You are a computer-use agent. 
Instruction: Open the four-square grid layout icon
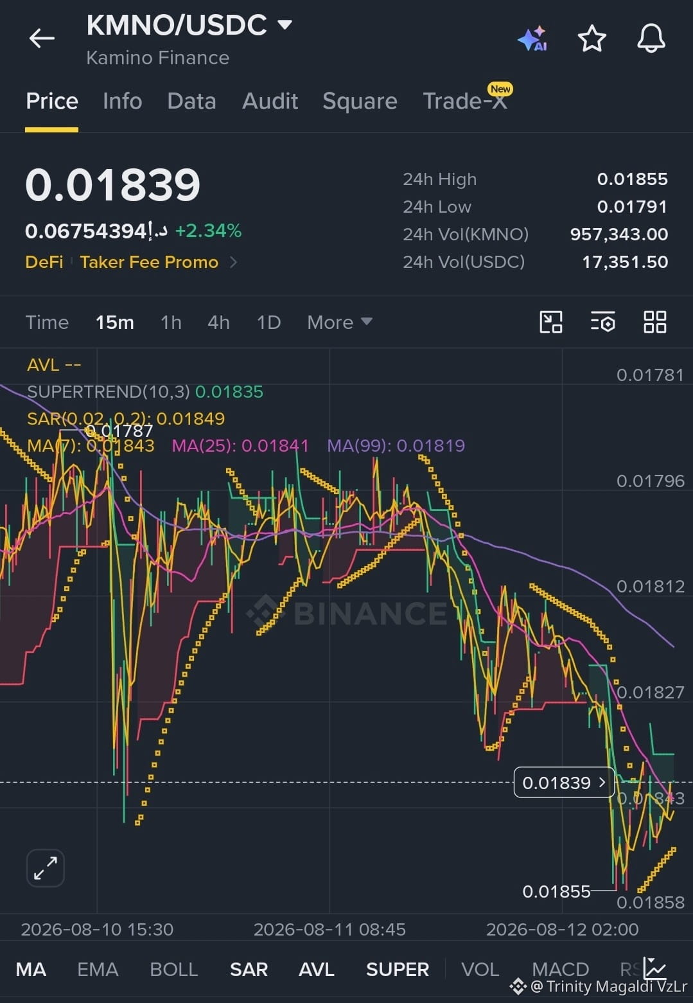point(655,322)
